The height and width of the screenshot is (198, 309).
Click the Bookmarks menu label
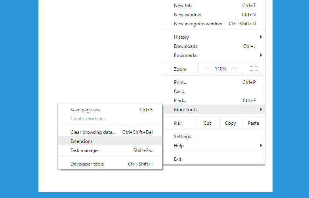click(x=185, y=55)
